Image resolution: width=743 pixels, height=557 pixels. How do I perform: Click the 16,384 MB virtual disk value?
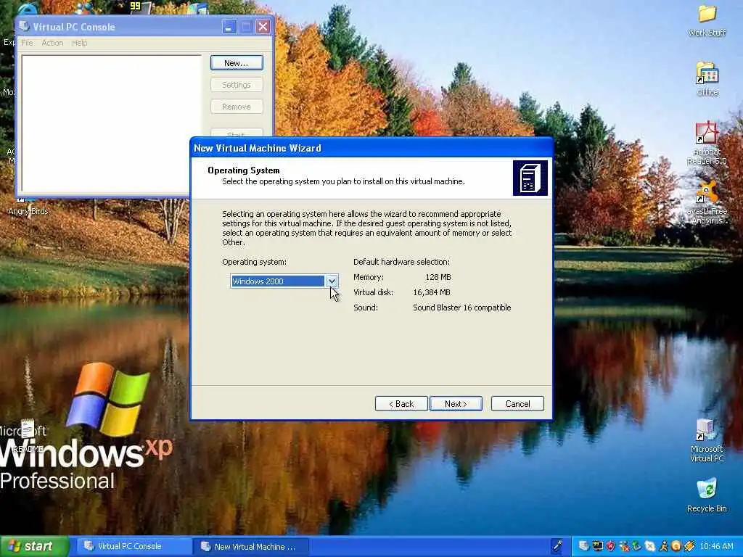(x=432, y=292)
